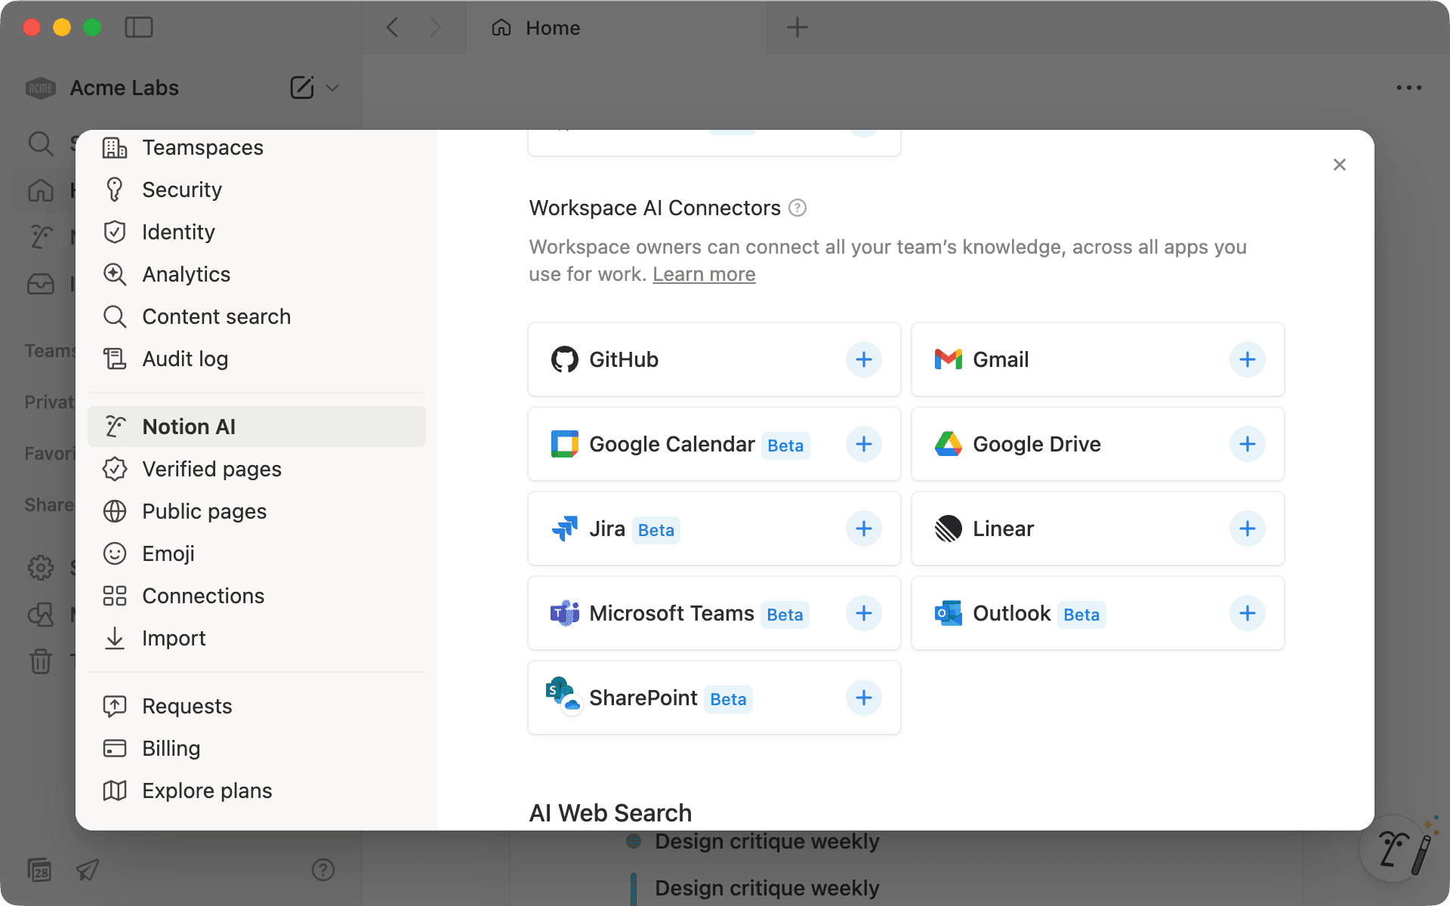Screen dimensions: 1450x906
Task: Click the Notion AI face button bottom right
Action: coord(1393,848)
